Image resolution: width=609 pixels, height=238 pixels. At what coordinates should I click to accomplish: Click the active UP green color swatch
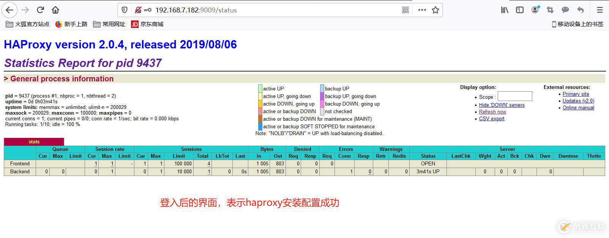click(x=260, y=89)
